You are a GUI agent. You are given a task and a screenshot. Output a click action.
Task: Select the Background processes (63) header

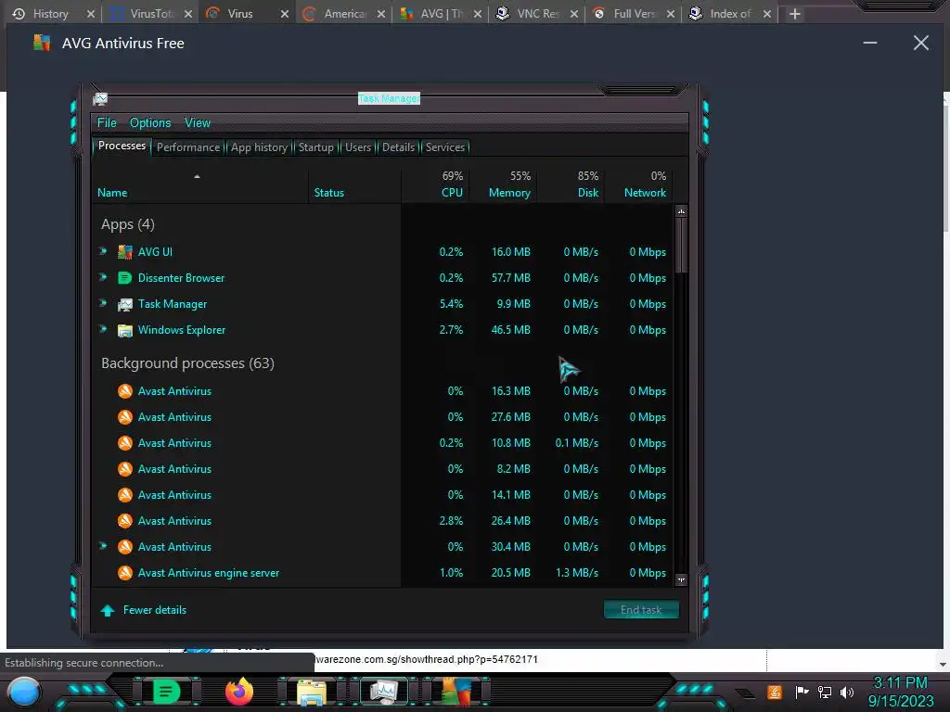click(x=187, y=363)
